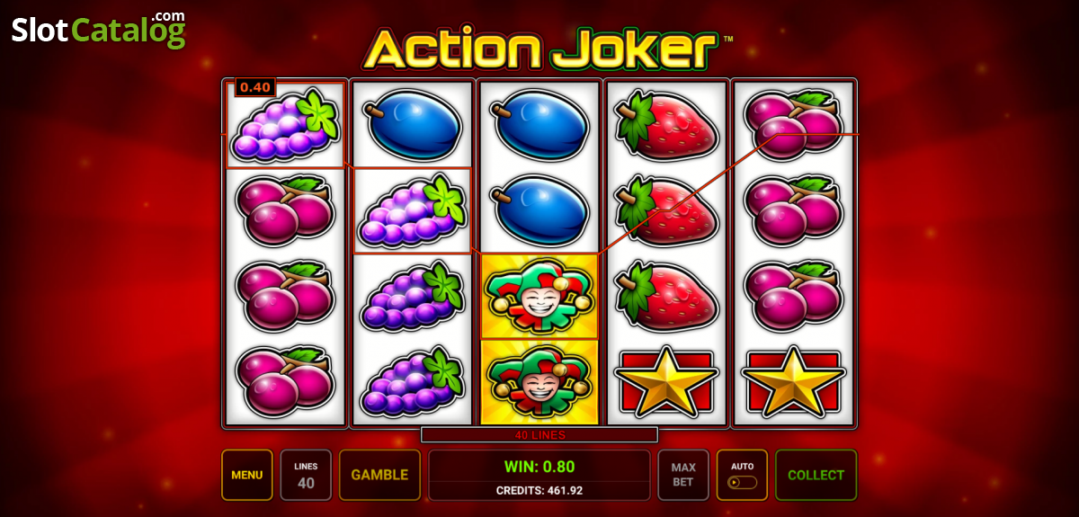
Task: Click the Action Joker title logo
Action: point(547,48)
